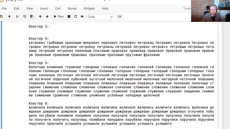Click the word 'дождевик' in cluster 6

[x=51, y=111]
